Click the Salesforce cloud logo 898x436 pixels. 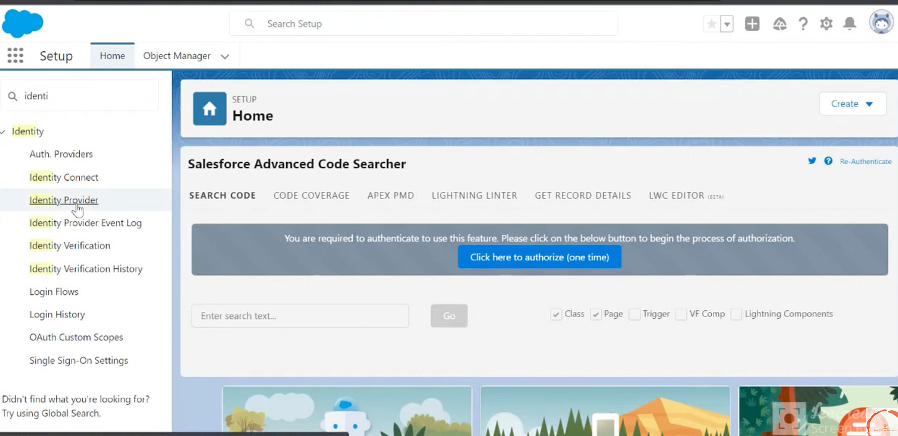click(x=23, y=24)
